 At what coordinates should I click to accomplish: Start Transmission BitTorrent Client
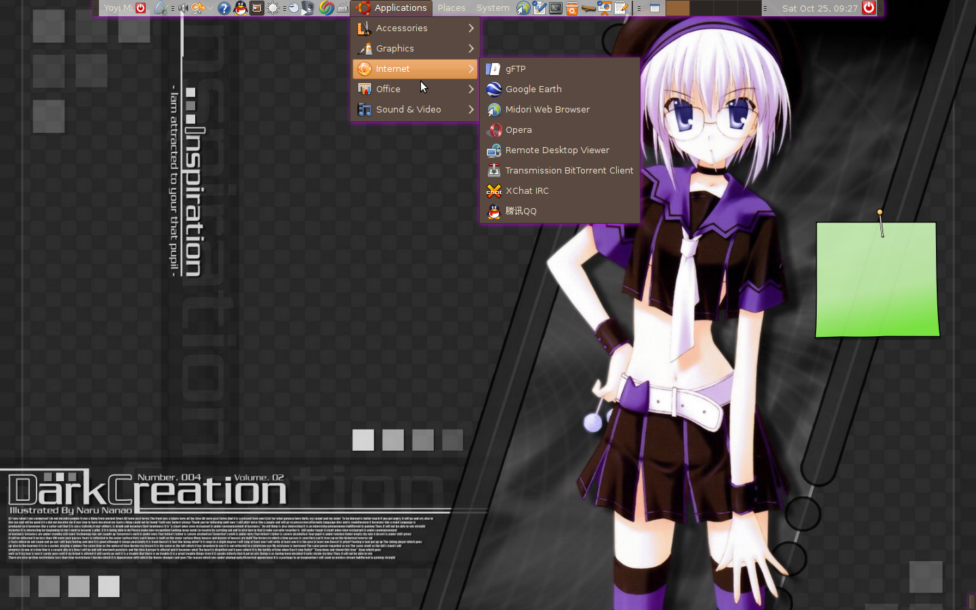(x=560, y=170)
